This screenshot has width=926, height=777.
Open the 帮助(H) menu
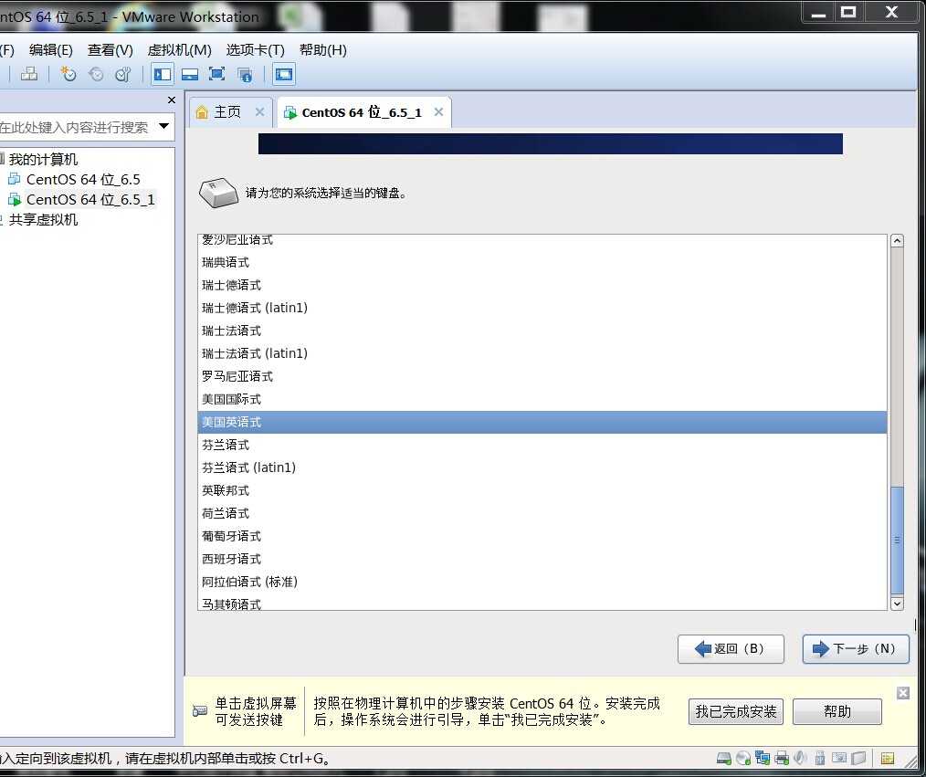point(323,50)
